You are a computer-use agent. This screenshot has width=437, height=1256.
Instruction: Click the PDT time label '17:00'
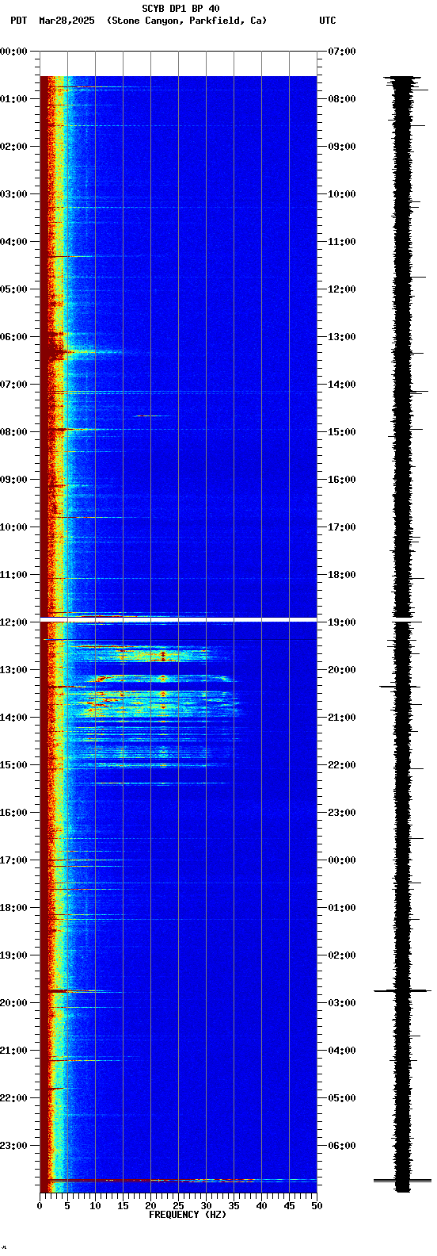(x=13, y=860)
